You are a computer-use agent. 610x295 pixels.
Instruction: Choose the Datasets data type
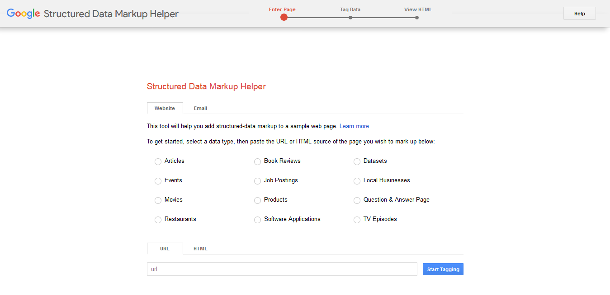(x=357, y=161)
